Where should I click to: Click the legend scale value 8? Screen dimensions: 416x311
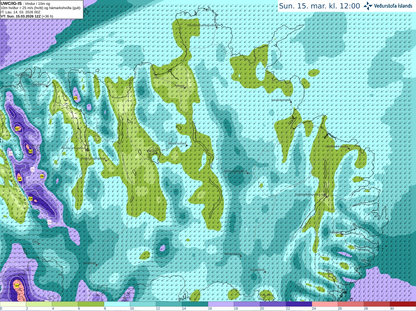pos(105,309)
